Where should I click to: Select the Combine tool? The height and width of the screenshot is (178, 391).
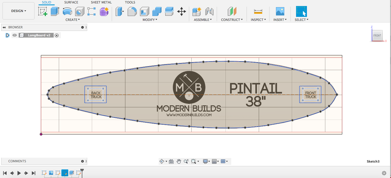coord(157,11)
